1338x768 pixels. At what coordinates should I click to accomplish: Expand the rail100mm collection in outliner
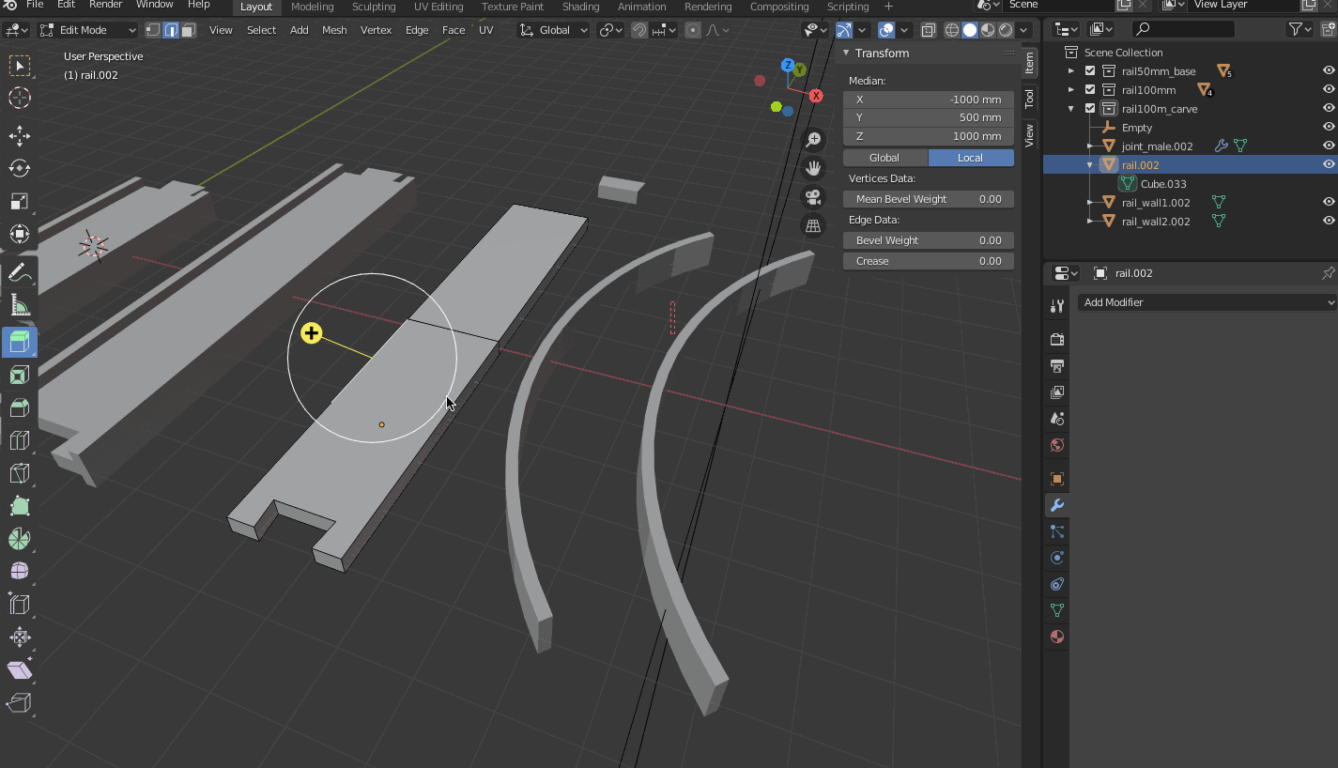coord(1071,90)
